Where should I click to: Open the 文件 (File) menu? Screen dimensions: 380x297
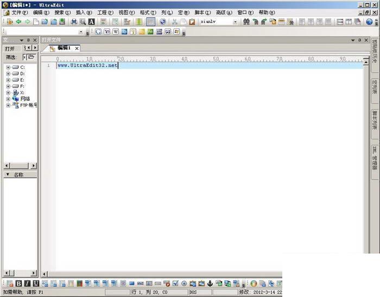coord(20,12)
